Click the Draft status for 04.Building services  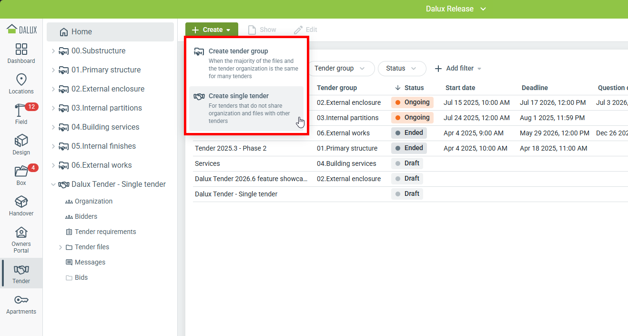tap(407, 163)
